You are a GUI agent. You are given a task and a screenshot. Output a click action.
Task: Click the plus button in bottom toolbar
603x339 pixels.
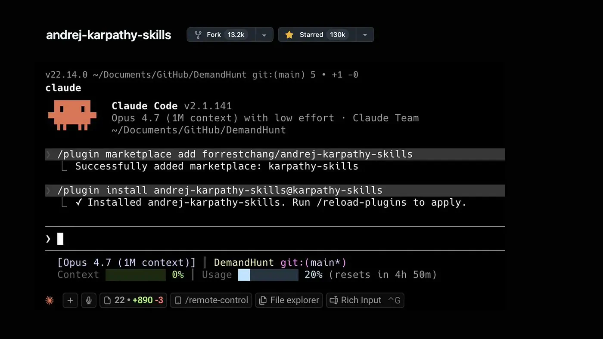tap(70, 300)
